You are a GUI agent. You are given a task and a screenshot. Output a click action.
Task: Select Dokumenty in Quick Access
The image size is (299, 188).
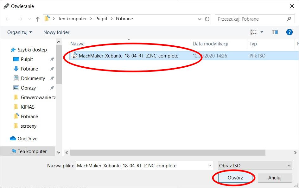point(33,78)
